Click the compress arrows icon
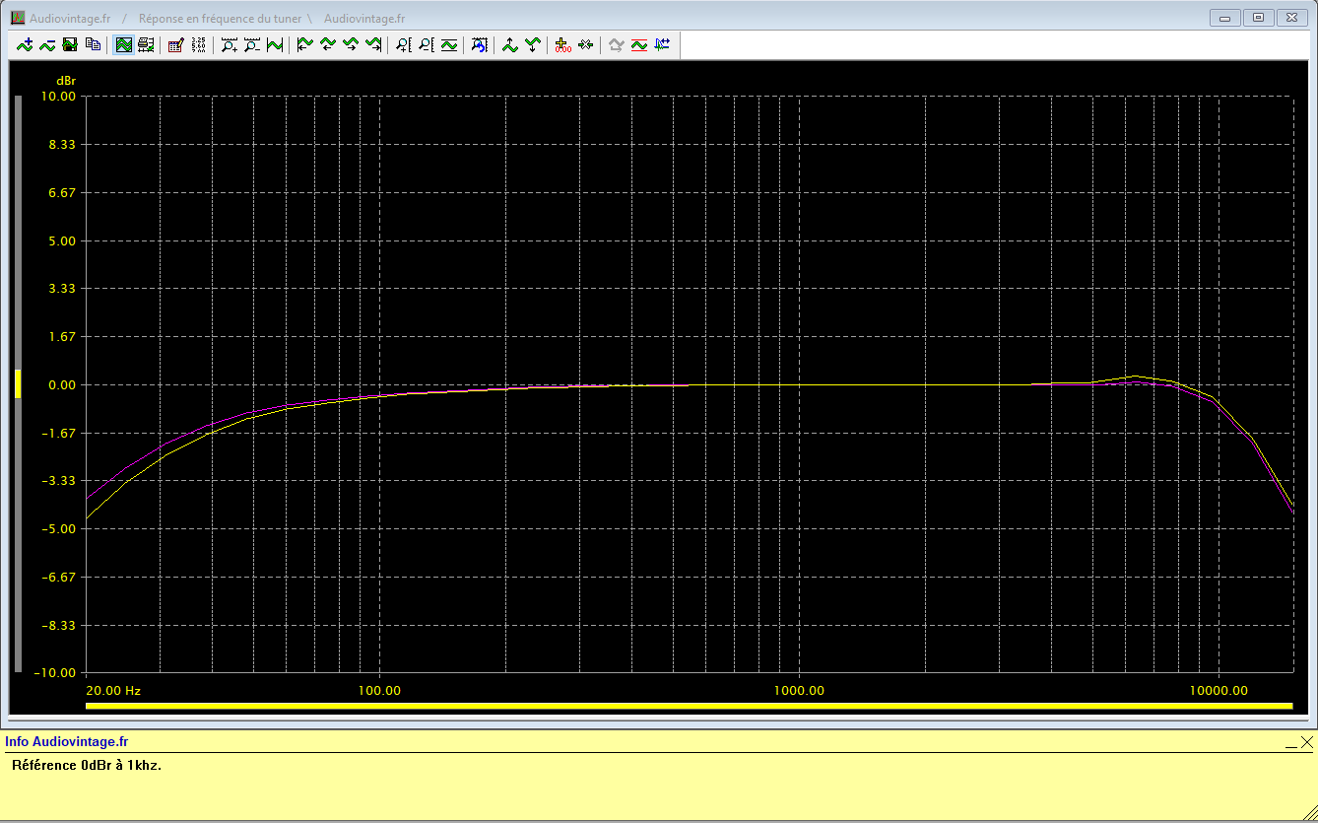 pyautogui.click(x=585, y=44)
